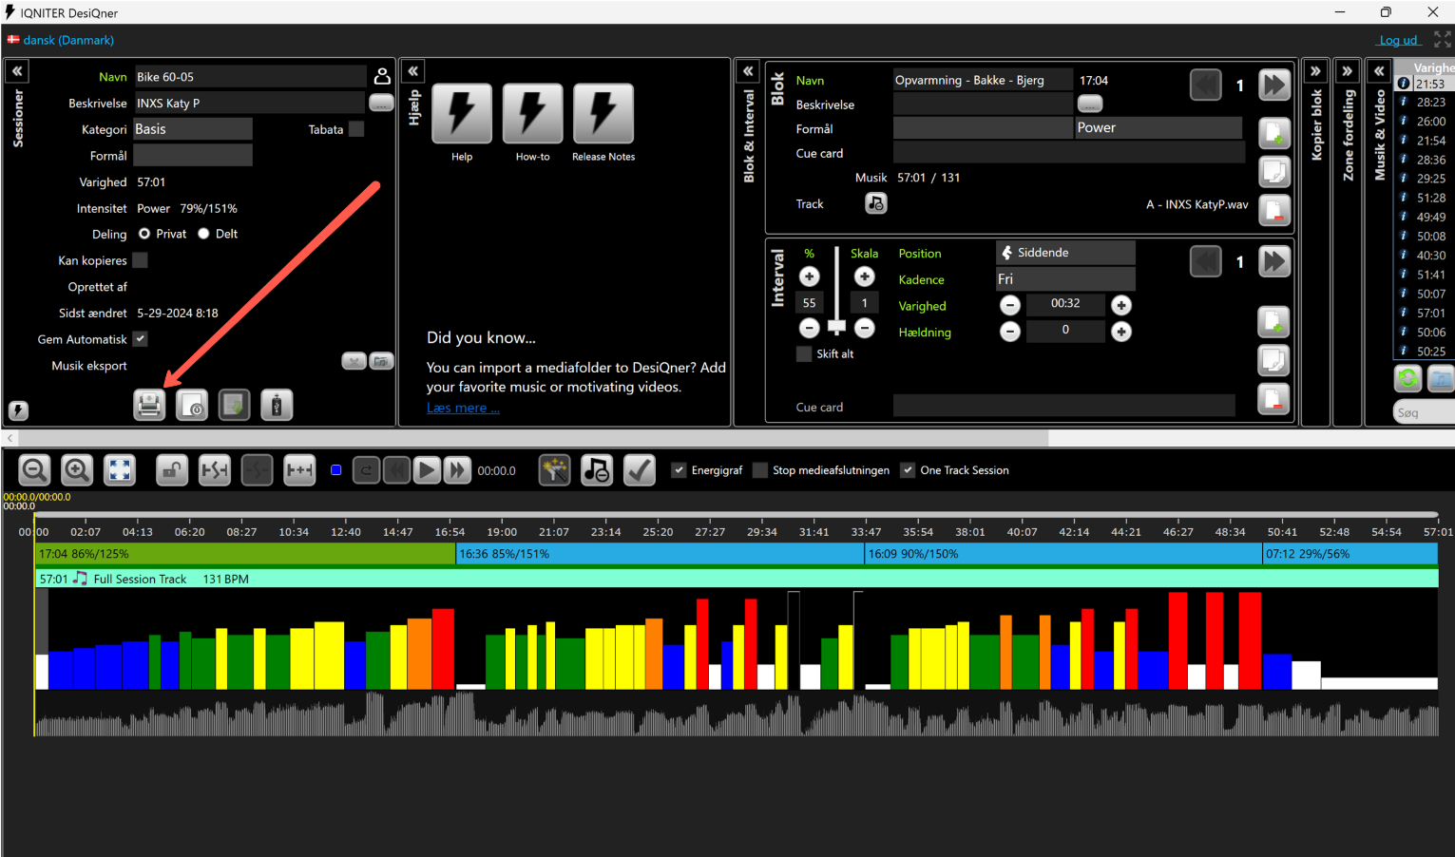The width and height of the screenshot is (1455, 857).
Task: Click the music note track icon beside Track
Action: point(875,203)
